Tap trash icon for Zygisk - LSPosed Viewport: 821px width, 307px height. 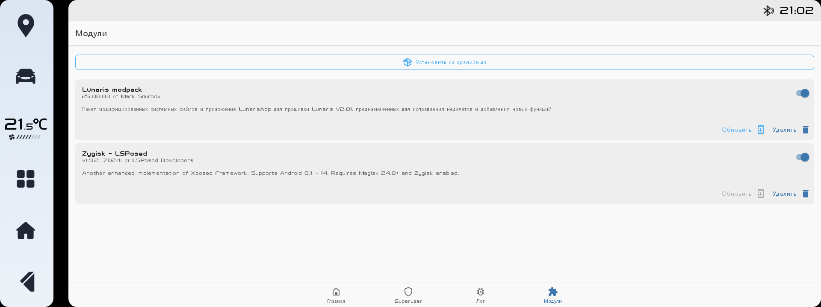(806, 194)
